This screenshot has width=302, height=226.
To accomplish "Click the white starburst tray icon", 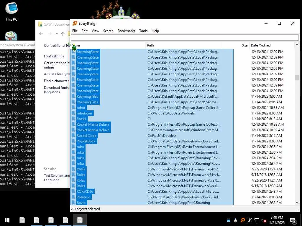I will pos(250,220).
